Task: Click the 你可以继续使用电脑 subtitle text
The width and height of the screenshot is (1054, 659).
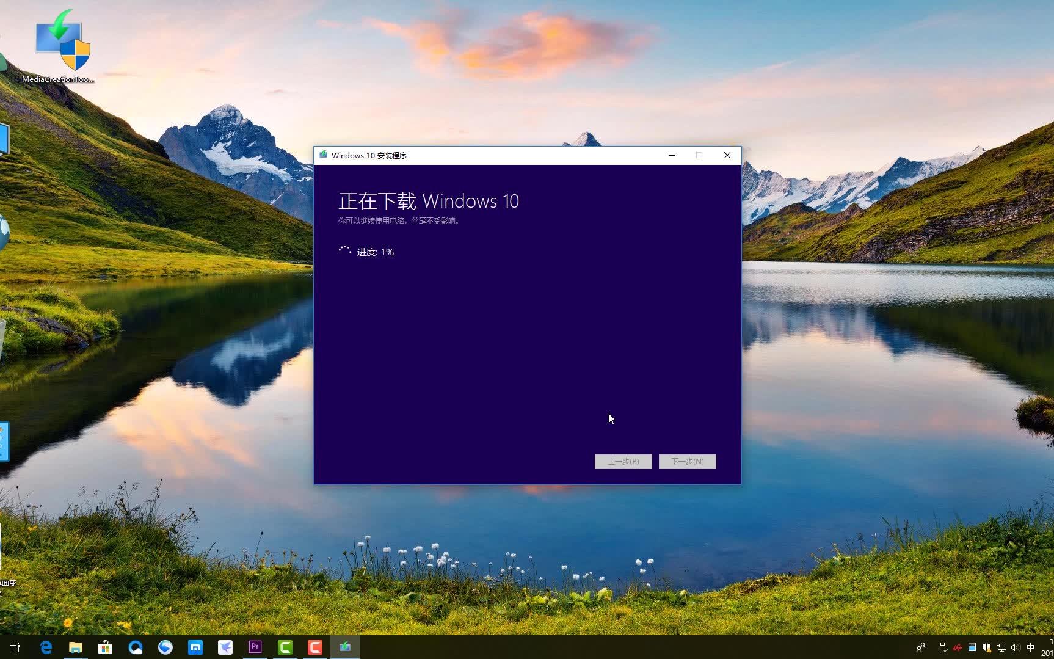Action: coord(399,221)
